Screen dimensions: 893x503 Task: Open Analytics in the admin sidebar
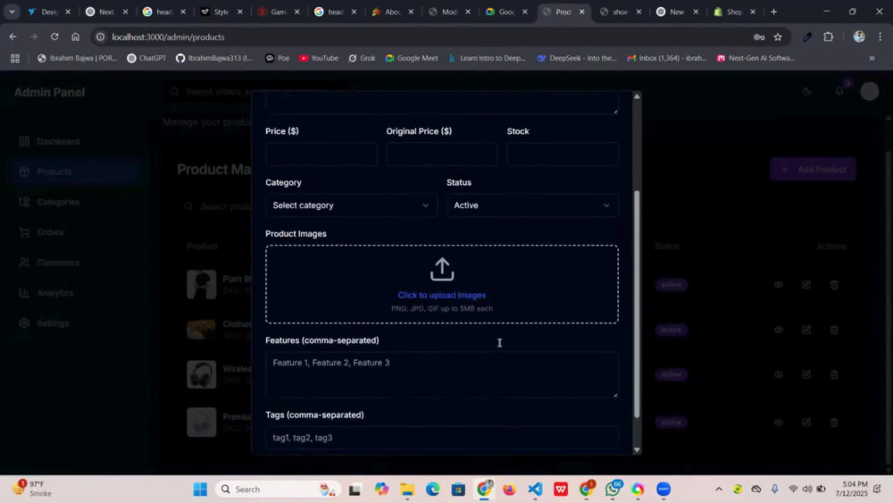pyautogui.click(x=74, y=293)
